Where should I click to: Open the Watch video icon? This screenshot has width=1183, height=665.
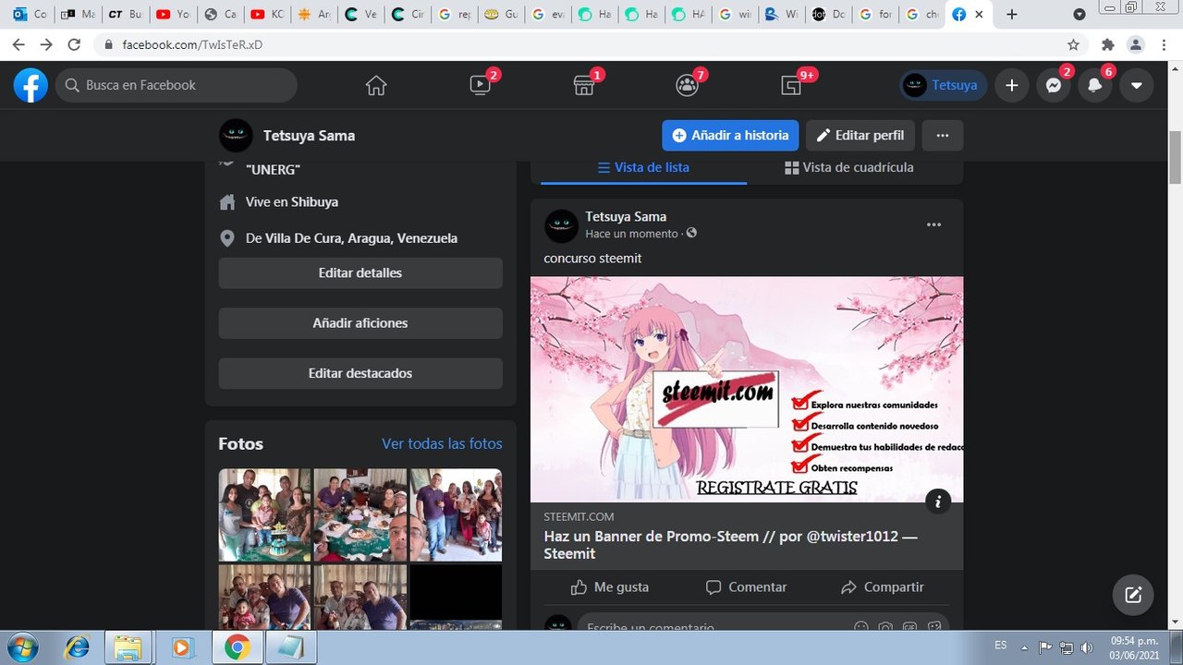[x=480, y=85]
